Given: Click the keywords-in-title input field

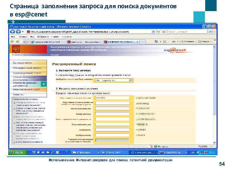Looking at the screenshot, I should (112, 98).
